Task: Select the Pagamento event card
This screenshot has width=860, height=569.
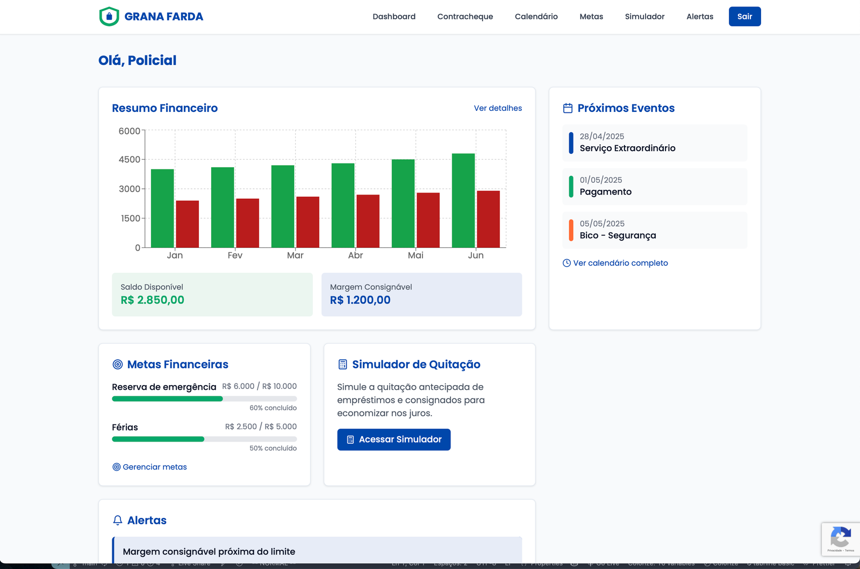Action: (654, 187)
